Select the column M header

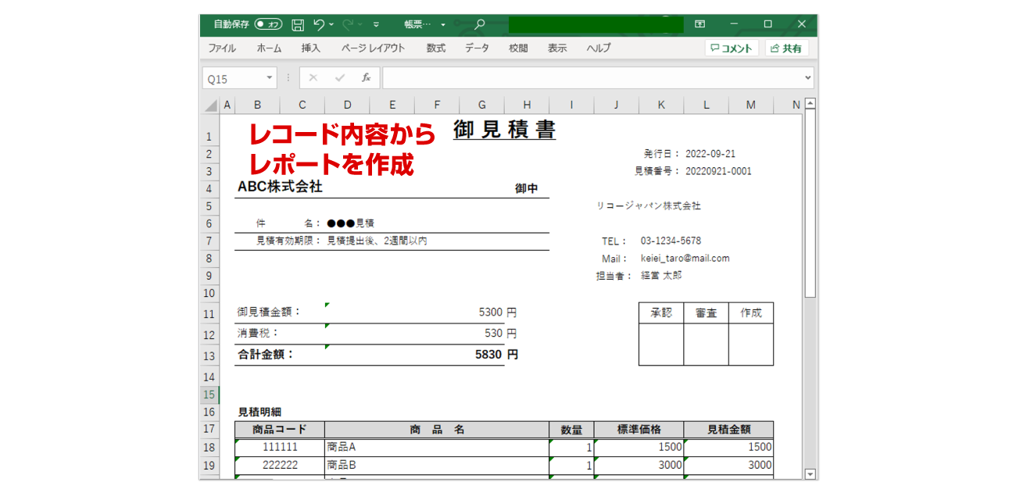(750, 104)
